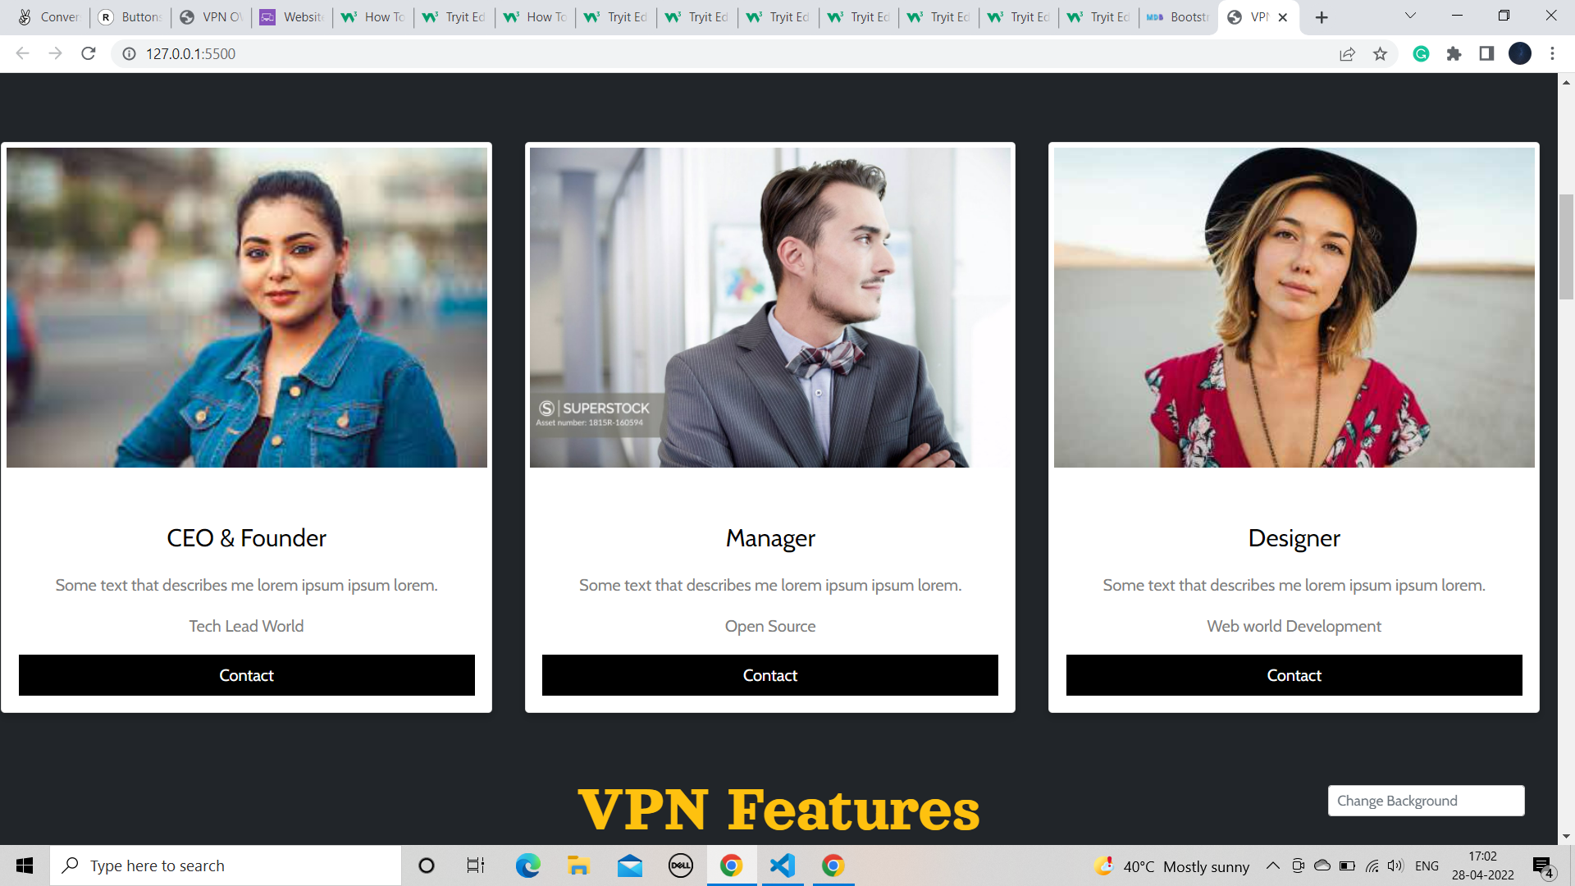Open a new browser tab
The image size is (1575, 886).
point(1322,17)
